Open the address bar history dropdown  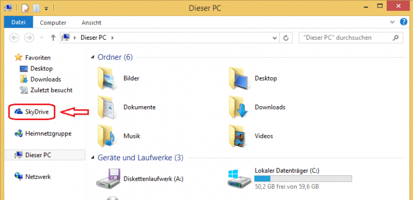click(x=275, y=38)
